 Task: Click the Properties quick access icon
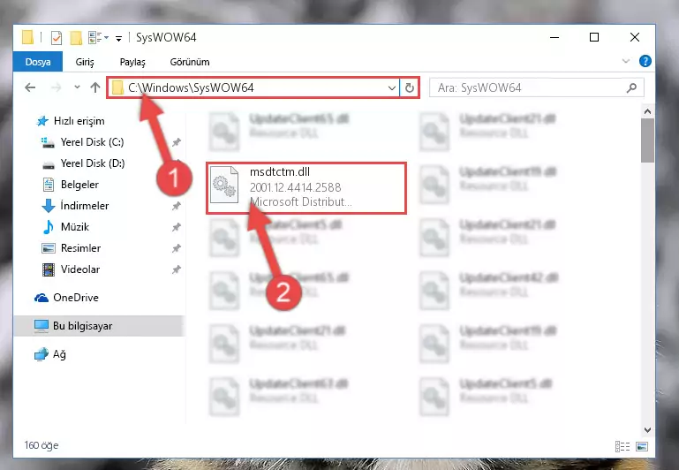pyautogui.click(x=57, y=38)
